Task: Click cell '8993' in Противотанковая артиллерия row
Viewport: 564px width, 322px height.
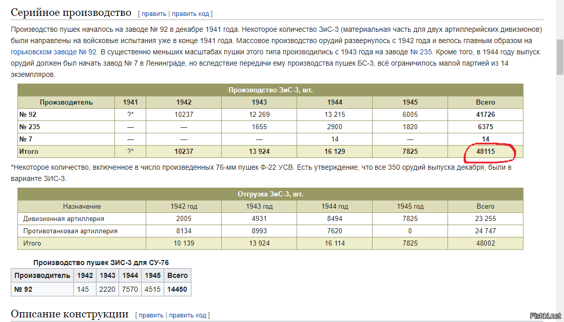Action: tap(259, 231)
